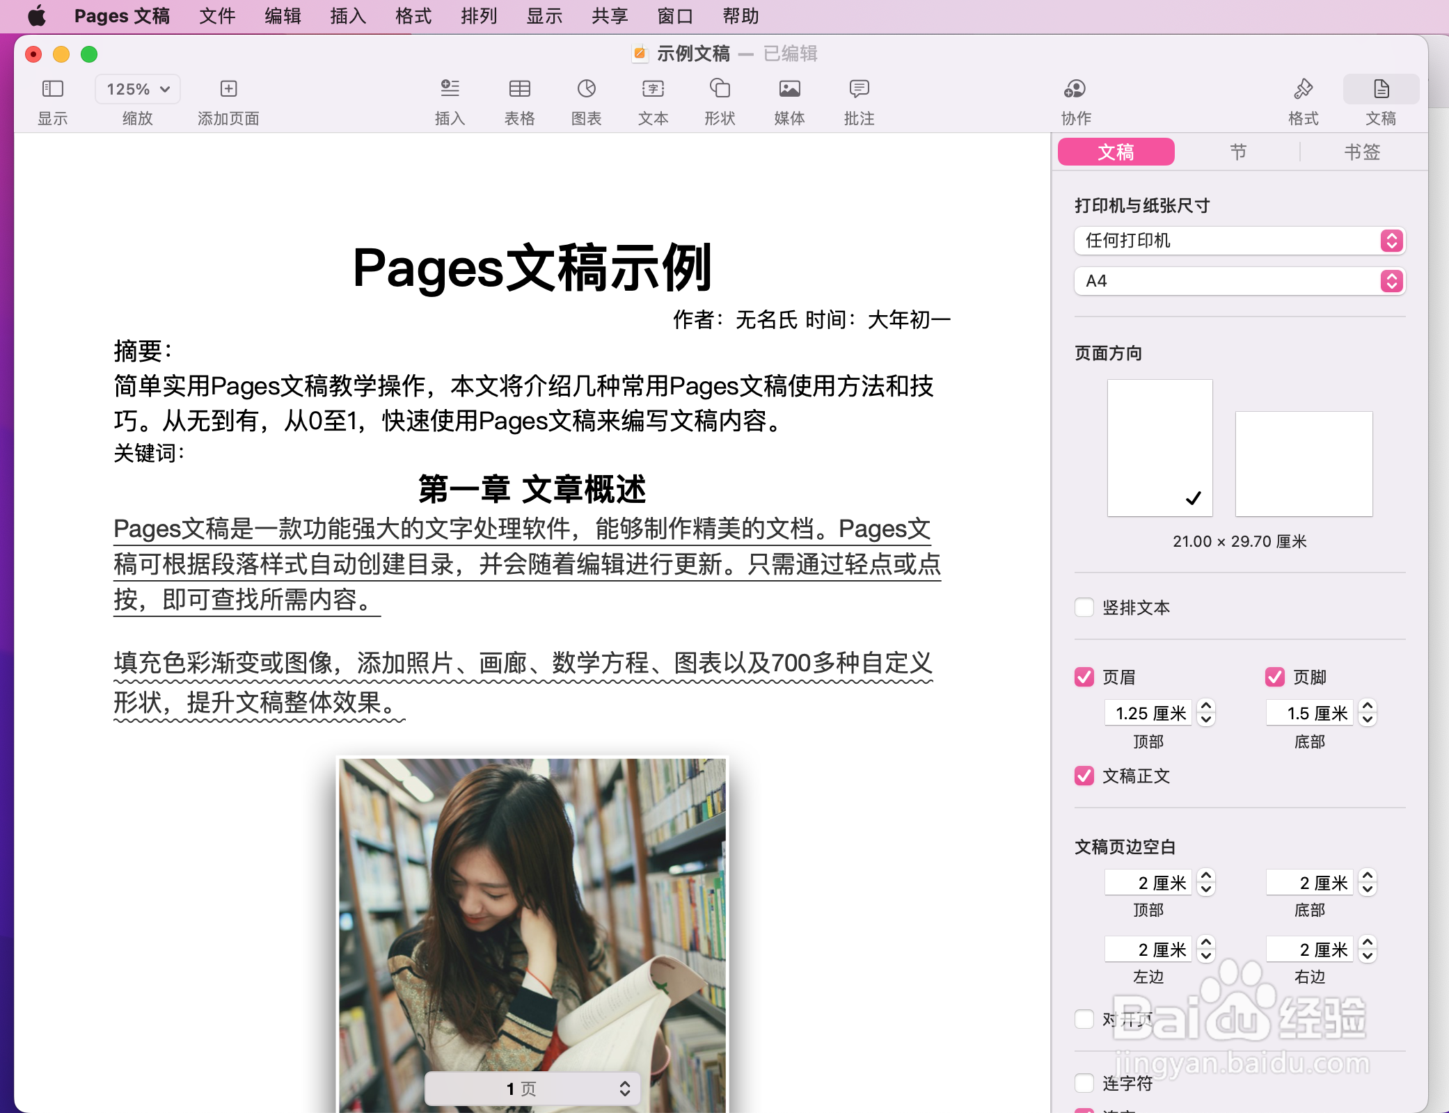Add a text box with 文本 icon
Viewport: 1449px width, 1113px height.
click(x=653, y=88)
